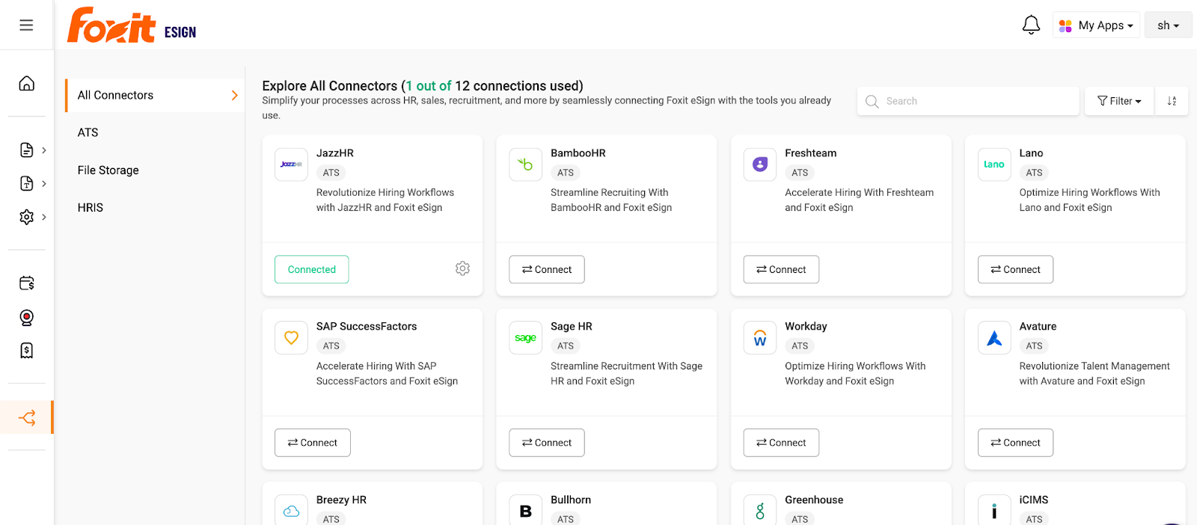Connect SAP SuccessFactors
The height and width of the screenshot is (525, 1197).
point(313,443)
